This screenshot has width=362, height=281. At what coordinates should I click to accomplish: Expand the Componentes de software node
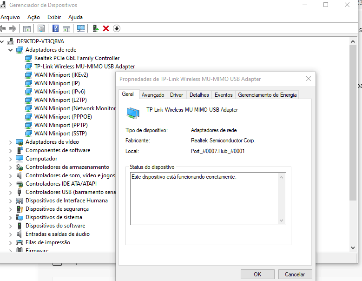pyautogui.click(x=10, y=151)
